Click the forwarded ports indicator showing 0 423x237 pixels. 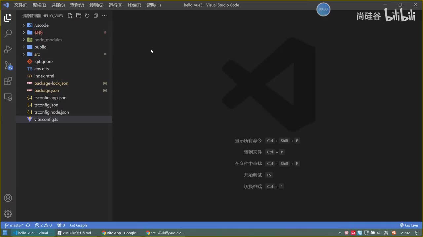61,225
